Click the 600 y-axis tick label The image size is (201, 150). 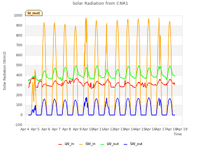[19, 55]
